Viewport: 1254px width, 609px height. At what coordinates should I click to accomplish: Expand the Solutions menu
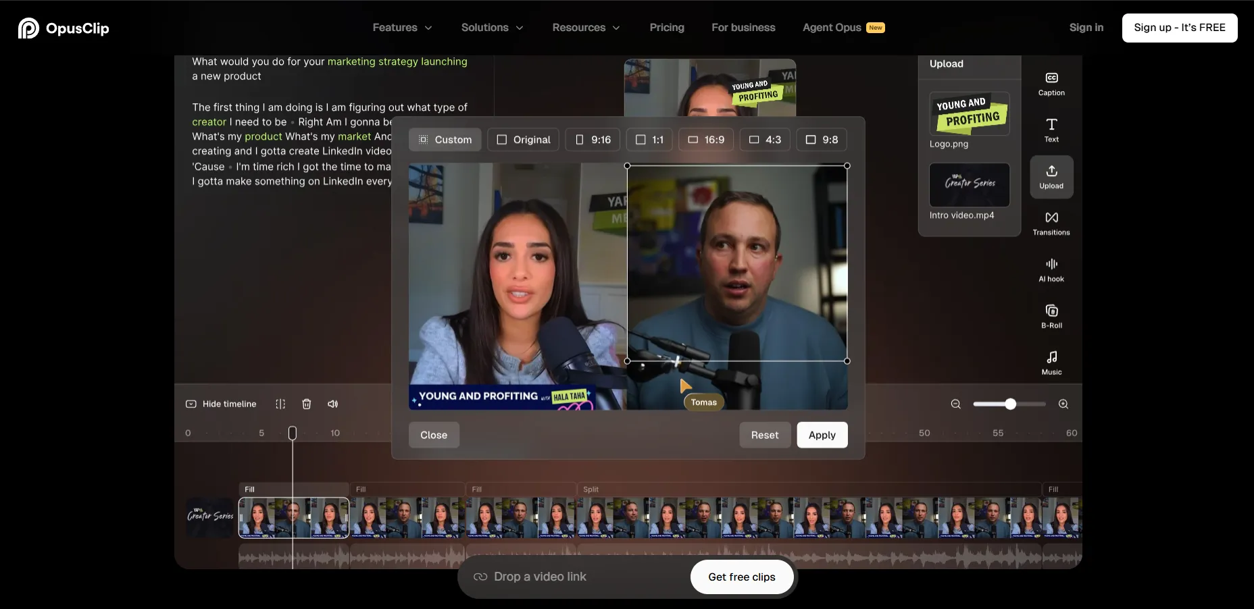click(x=492, y=28)
